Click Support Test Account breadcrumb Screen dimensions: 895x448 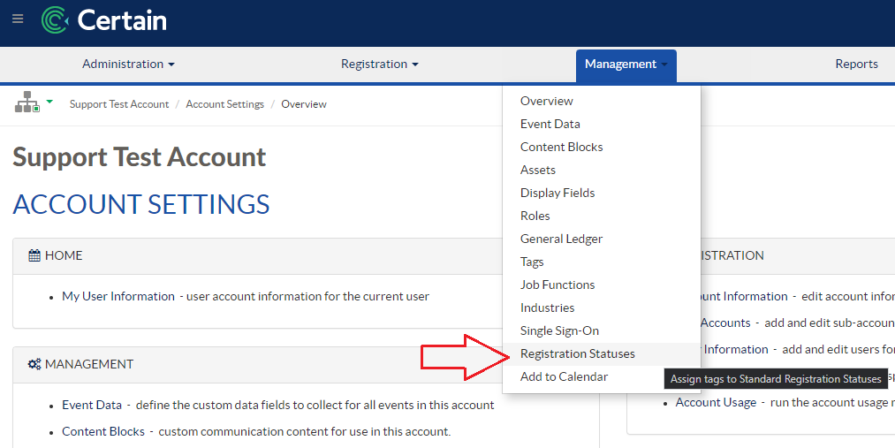click(x=119, y=104)
